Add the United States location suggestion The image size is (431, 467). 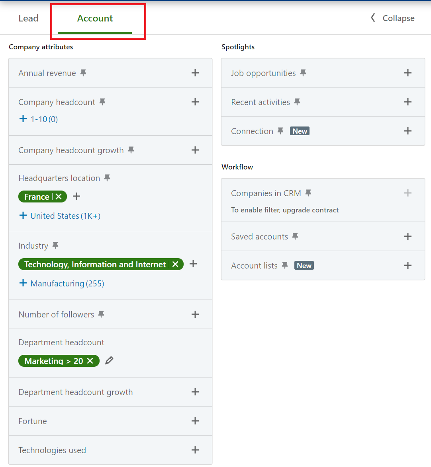tap(60, 216)
